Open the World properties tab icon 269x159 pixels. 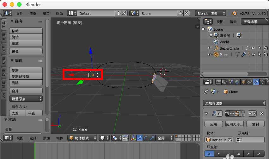pos(237,82)
